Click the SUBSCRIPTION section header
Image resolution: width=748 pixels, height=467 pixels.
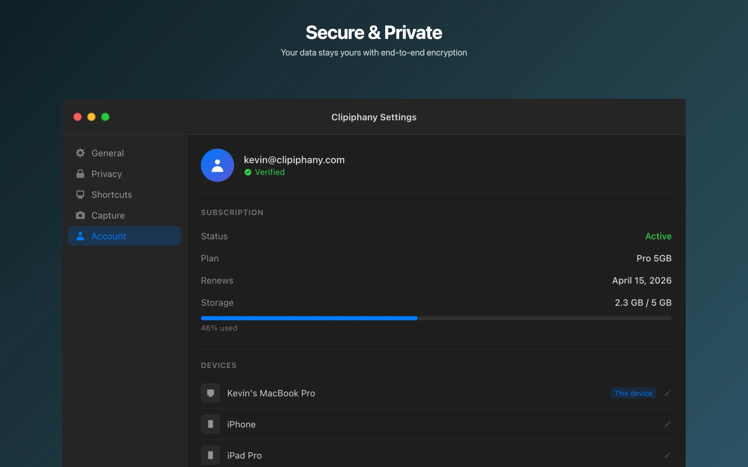(x=232, y=212)
